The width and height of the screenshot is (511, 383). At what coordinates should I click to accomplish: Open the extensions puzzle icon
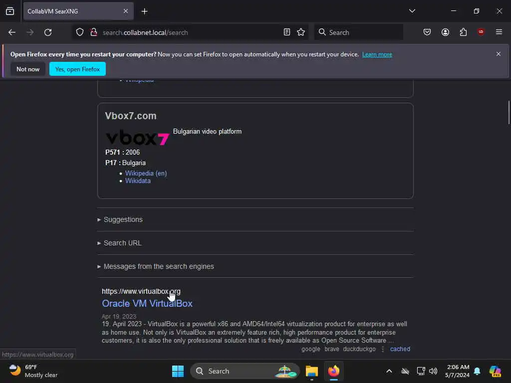click(x=463, y=32)
